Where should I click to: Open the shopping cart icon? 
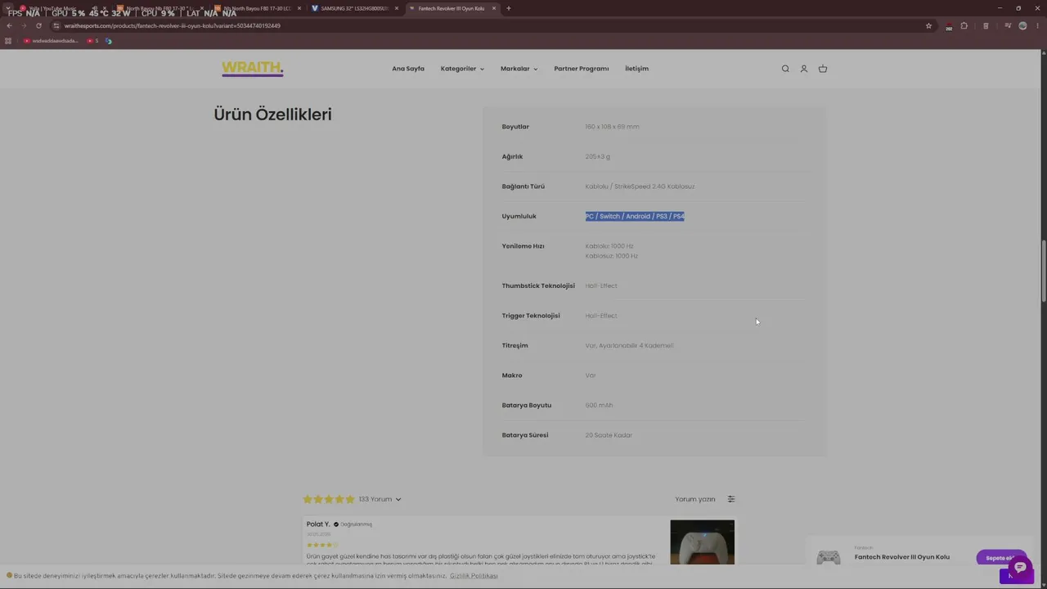[823, 69]
